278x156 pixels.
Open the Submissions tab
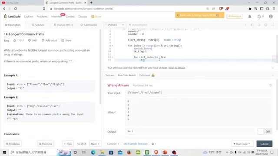[89, 25]
